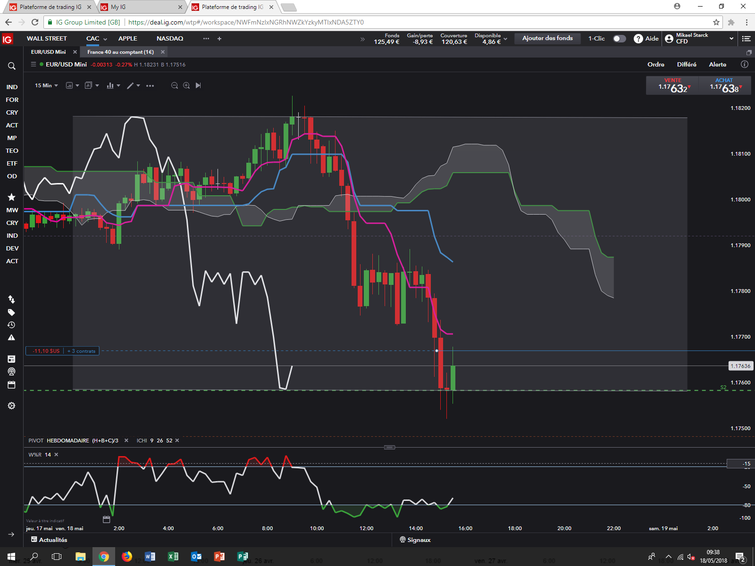Open the signals broadcast icon in sidebar
The image size is (755, 566).
pos(12,372)
